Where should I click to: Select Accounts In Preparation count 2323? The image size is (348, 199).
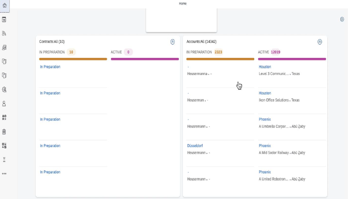pyautogui.click(x=218, y=52)
